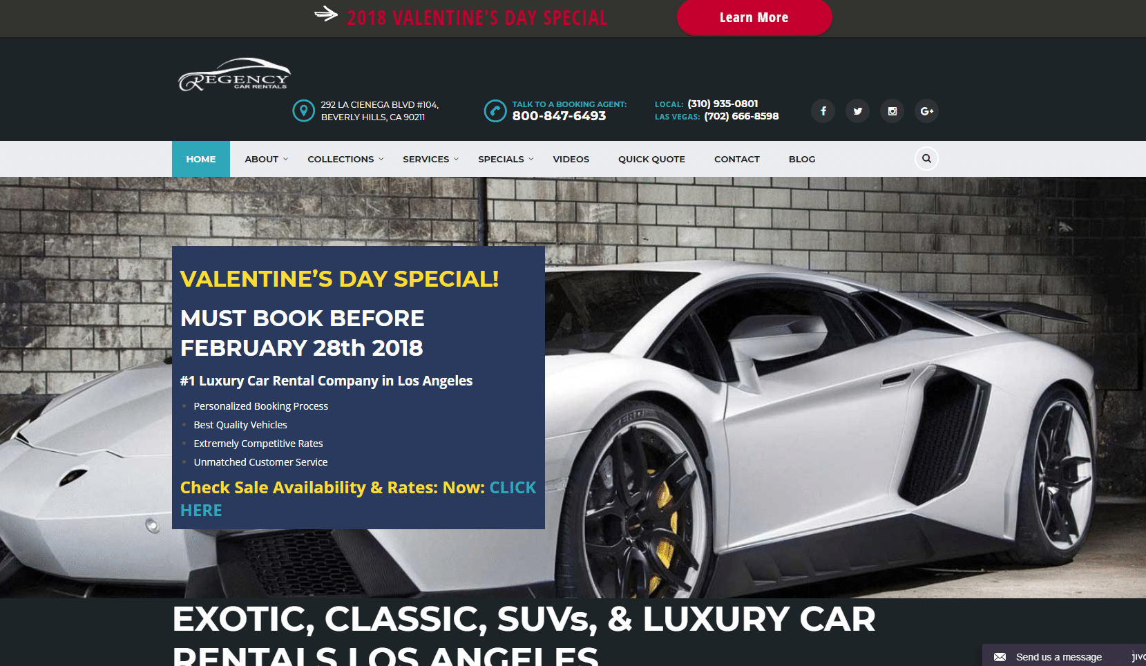
Task: Click the search magnifier icon
Action: [926, 159]
